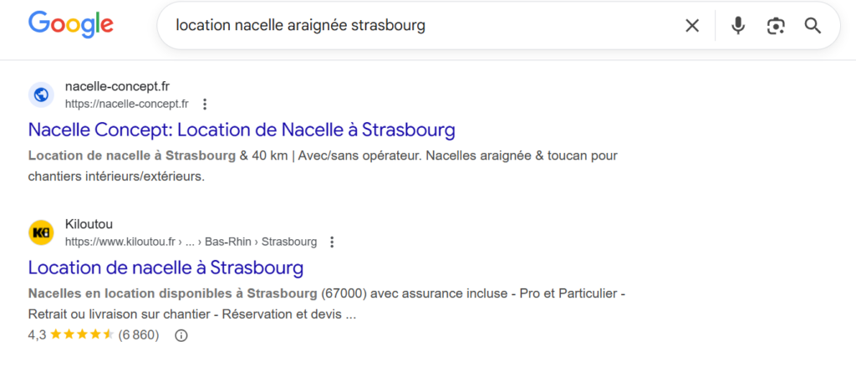856x367 pixels.
Task: Open Google Lens image search
Action: 776,26
